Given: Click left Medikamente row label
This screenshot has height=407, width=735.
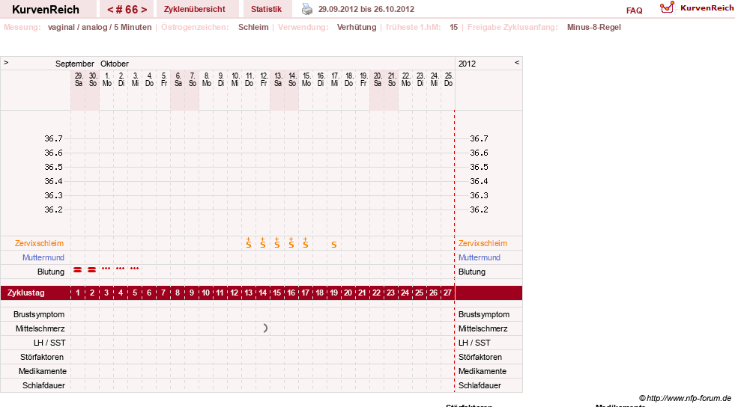Looking at the screenshot, I should [43, 371].
